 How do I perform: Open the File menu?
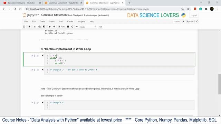point(26,21)
